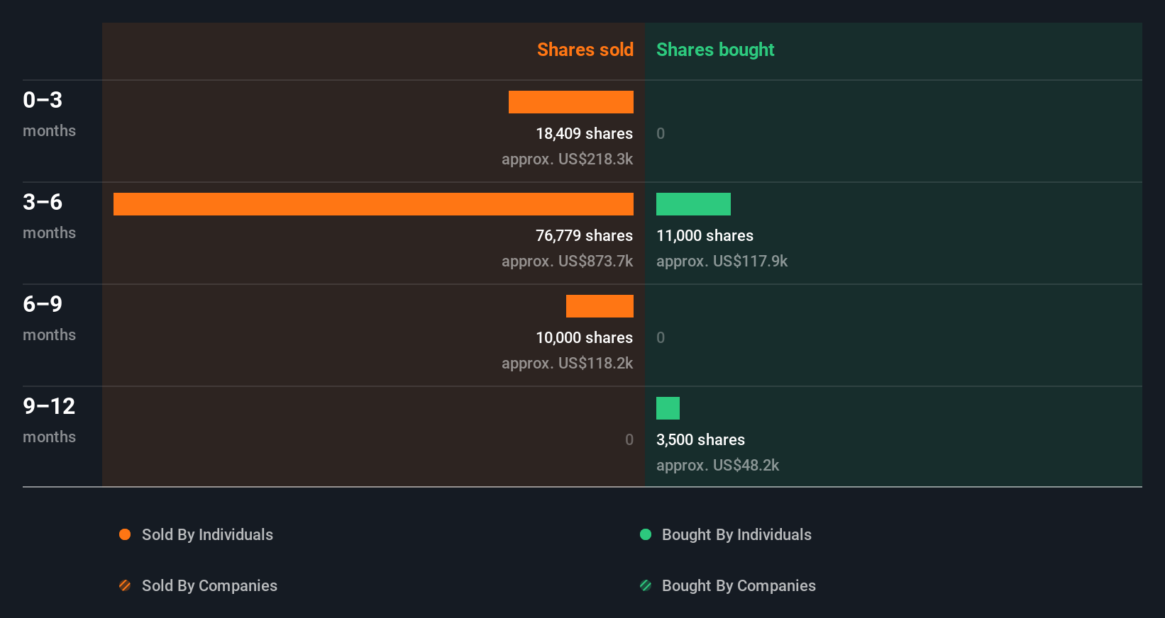Click the Sold By Companies striped orange dot
Screen dimensions: 1165x618
pos(125,585)
